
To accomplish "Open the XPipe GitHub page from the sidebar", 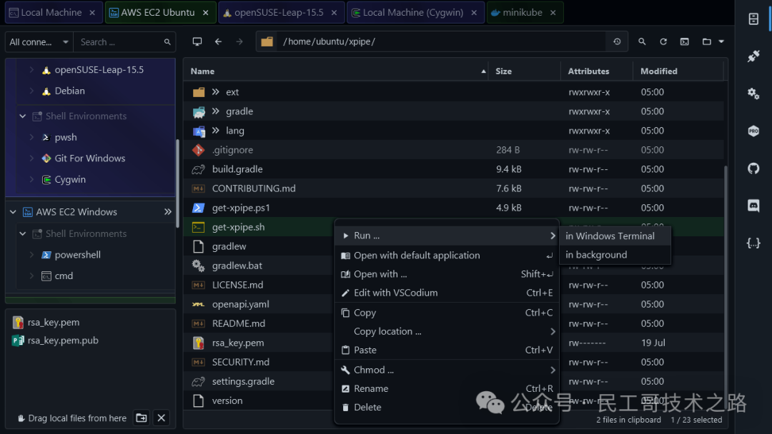I will (x=753, y=168).
